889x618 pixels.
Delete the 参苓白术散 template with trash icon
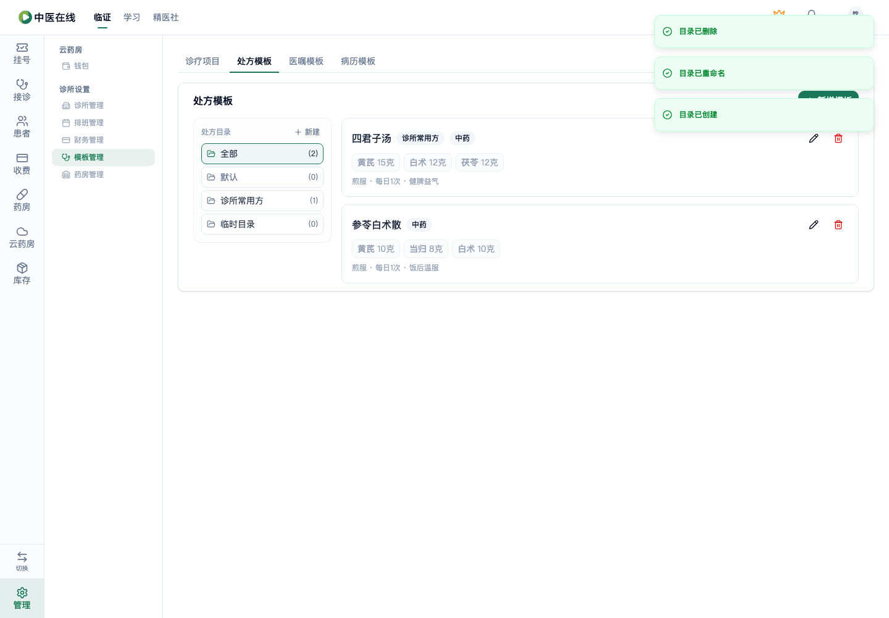[x=838, y=225]
